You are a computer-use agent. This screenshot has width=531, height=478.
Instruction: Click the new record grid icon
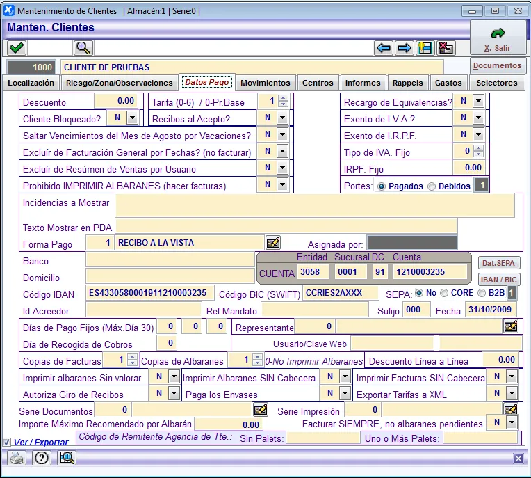[x=425, y=48]
